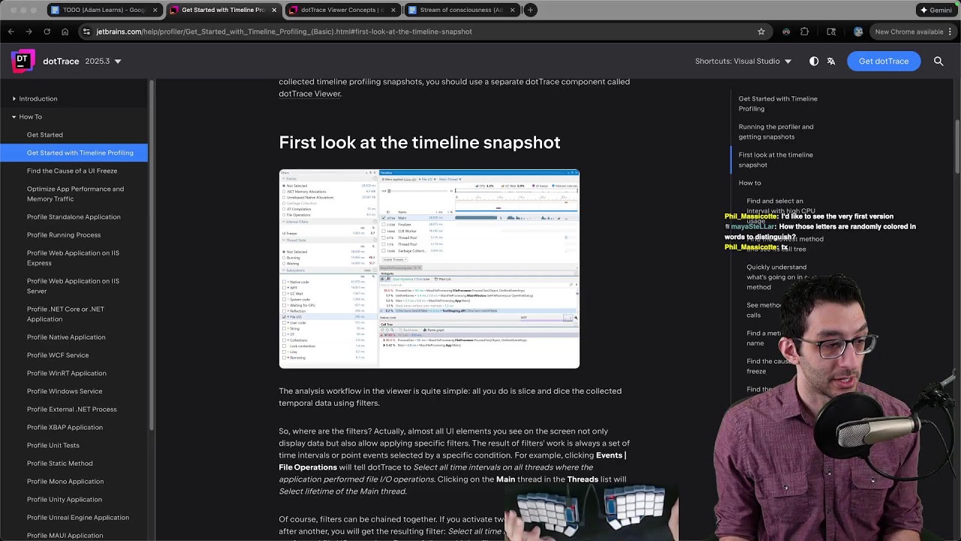
Task: Click the sidebar vertical scrollbar
Action: pyautogui.click(x=152, y=255)
